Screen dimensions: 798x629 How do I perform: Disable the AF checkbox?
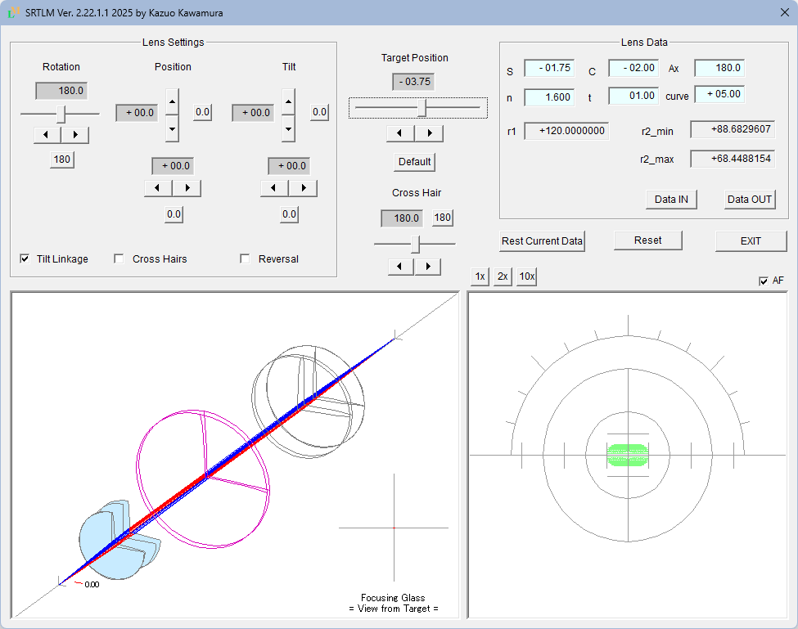pos(764,281)
